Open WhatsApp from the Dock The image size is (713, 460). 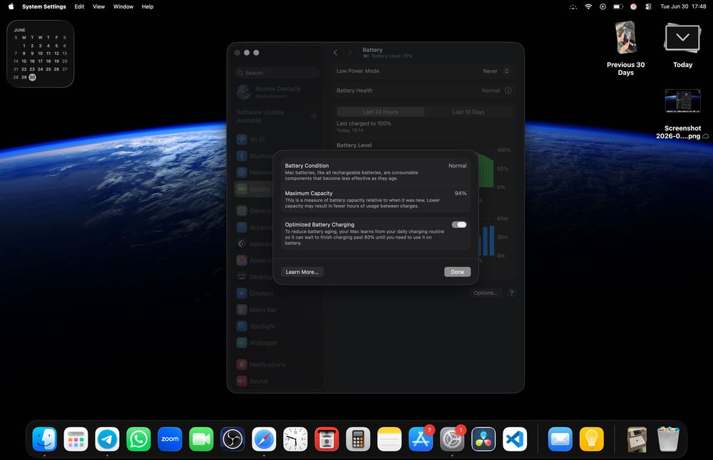139,439
